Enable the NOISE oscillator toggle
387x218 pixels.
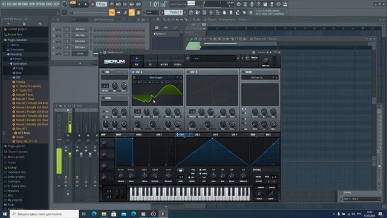pyautogui.click(x=103, y=98)
